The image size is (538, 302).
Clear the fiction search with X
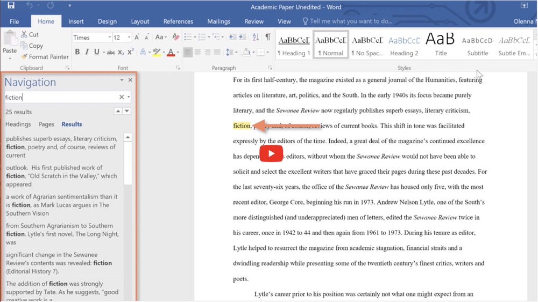122,97
